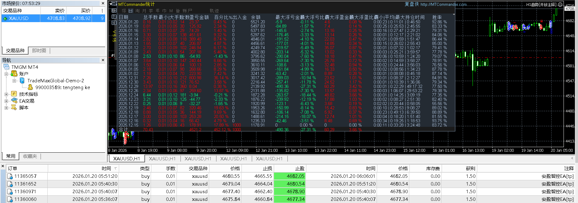Switch to the third XAUUSD,H1 chart tab
This screenshot has width=578, height=203.
(198, 159)
